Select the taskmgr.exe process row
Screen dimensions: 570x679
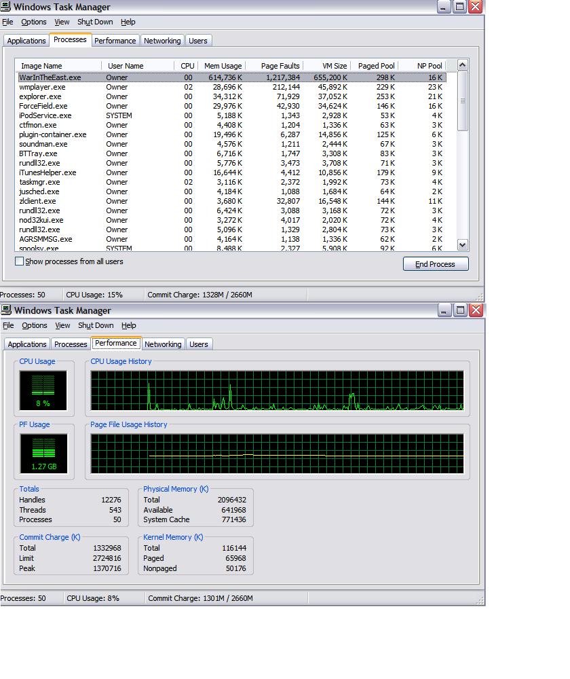tap(232, 182)
